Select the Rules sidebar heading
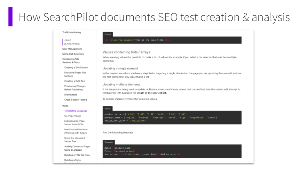Viewport: 307px width, 172px height. [x=65, y=106]
